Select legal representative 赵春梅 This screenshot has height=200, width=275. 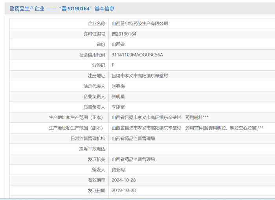pyautogui.click(x=118, y=86)
